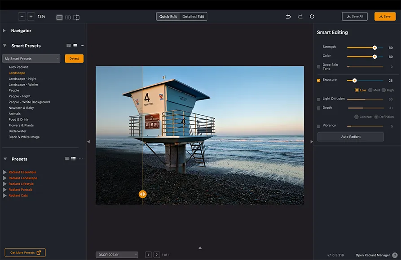Switch to the Detailed Edit tab
401x260 pixels.
click(x=193, y=17)
